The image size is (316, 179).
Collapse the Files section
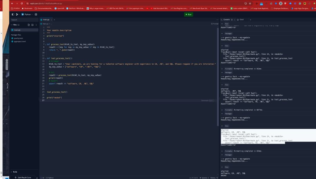(x=11, y=25)
